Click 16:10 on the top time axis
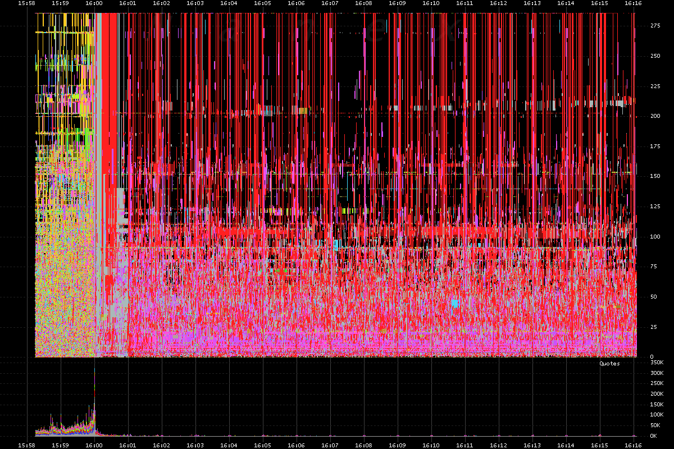 [x=431, y=3]
